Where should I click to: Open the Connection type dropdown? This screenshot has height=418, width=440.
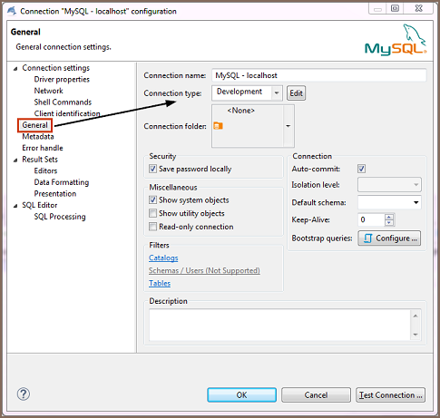tap(277, 92)
